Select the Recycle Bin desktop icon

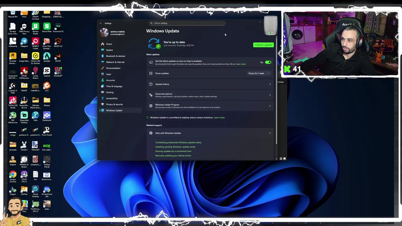pyautogui.click(x=13, y=14)
